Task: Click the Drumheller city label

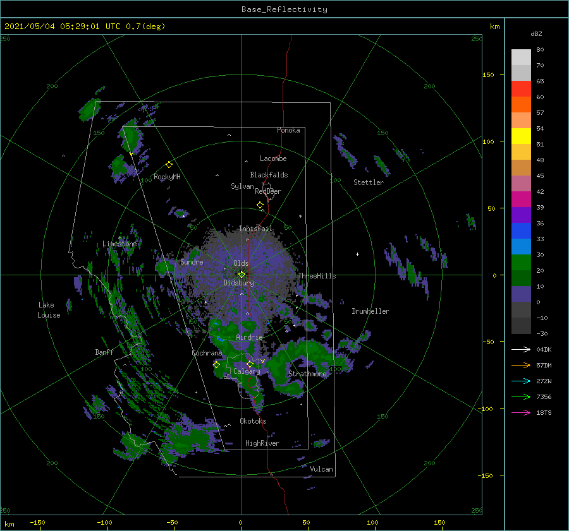Action: click(x=370, y=311)
